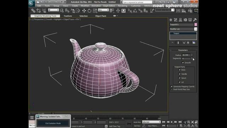The width and height of the screenshot is (227, 128).
Task: Open the Modify command panel tab
Action: click(x=176, y=20)
